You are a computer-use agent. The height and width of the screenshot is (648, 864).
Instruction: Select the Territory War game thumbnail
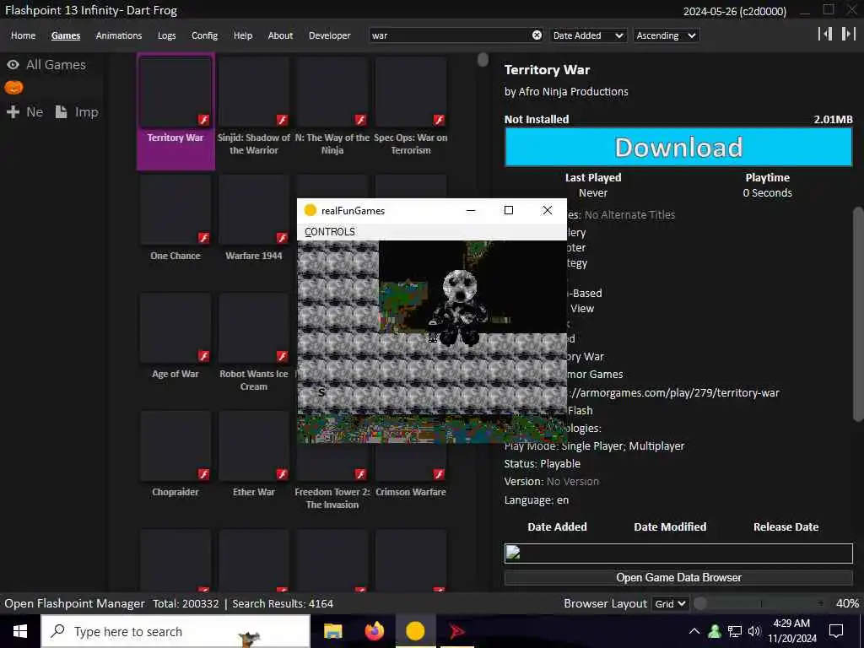(175, 92)
